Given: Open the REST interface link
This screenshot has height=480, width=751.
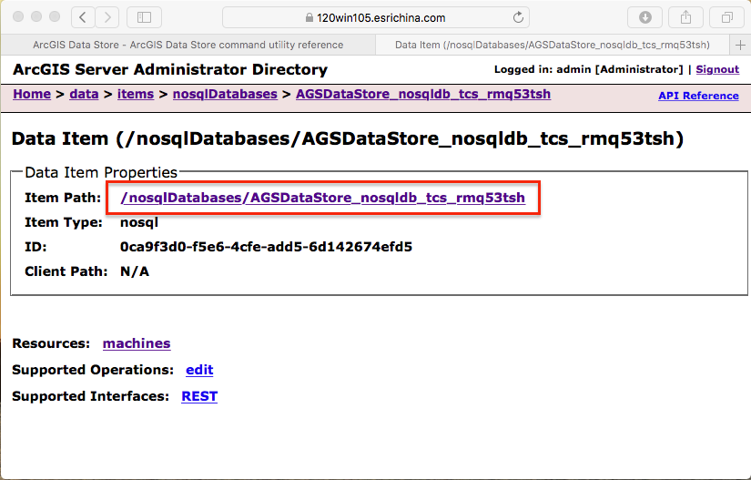Looking at the screenshot, I should click(199, 396).
